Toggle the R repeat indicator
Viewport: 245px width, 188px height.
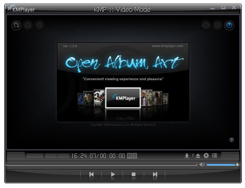point(129,156)
